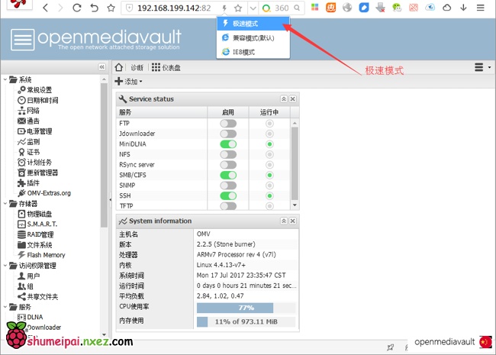
Task: Collapse the Service status panel
Action: pyautogui.click(x=284, y=99)
